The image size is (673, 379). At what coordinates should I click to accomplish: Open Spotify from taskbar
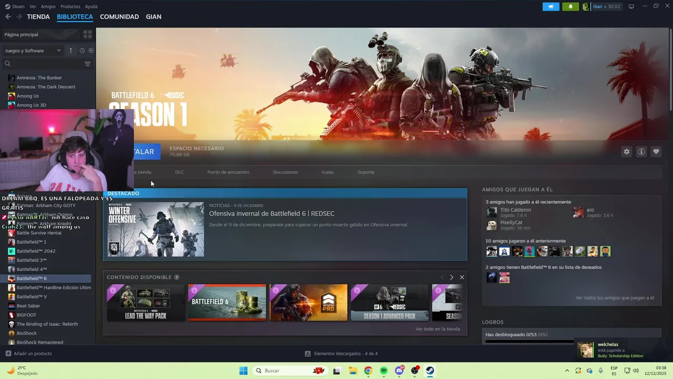click(x=384, y=371)
